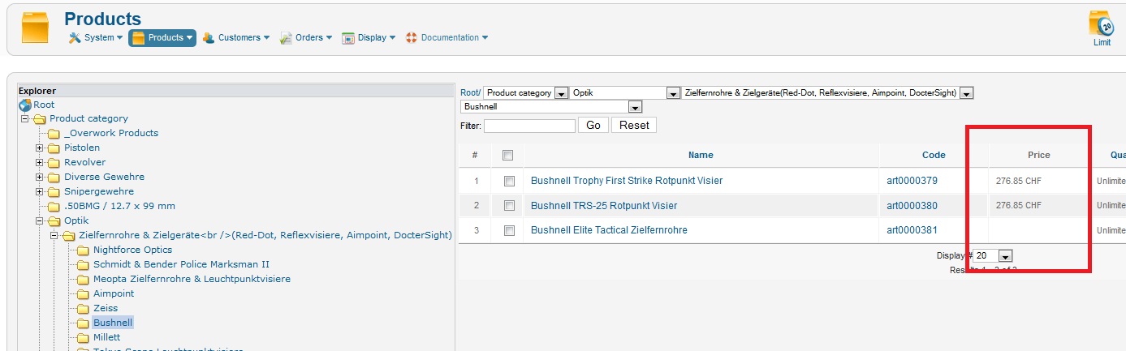
Task: Open the System menu
Action: pyautogui.click(x=96, y=37)
